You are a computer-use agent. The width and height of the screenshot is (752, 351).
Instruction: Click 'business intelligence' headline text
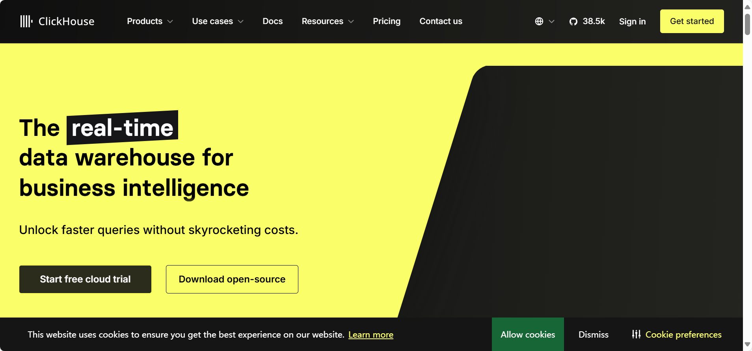tap(134, 188)
